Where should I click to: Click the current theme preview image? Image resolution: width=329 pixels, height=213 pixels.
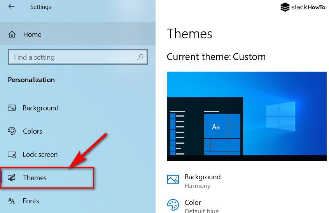click(247, 116)
